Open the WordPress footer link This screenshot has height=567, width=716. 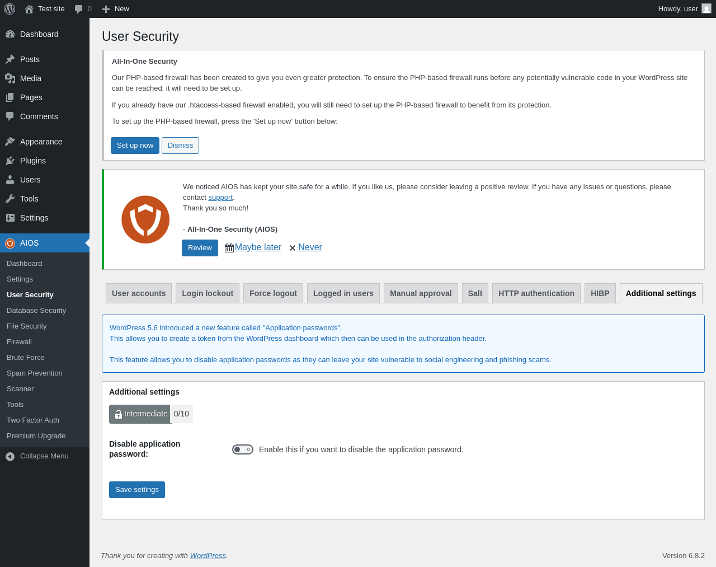point(208,556)
